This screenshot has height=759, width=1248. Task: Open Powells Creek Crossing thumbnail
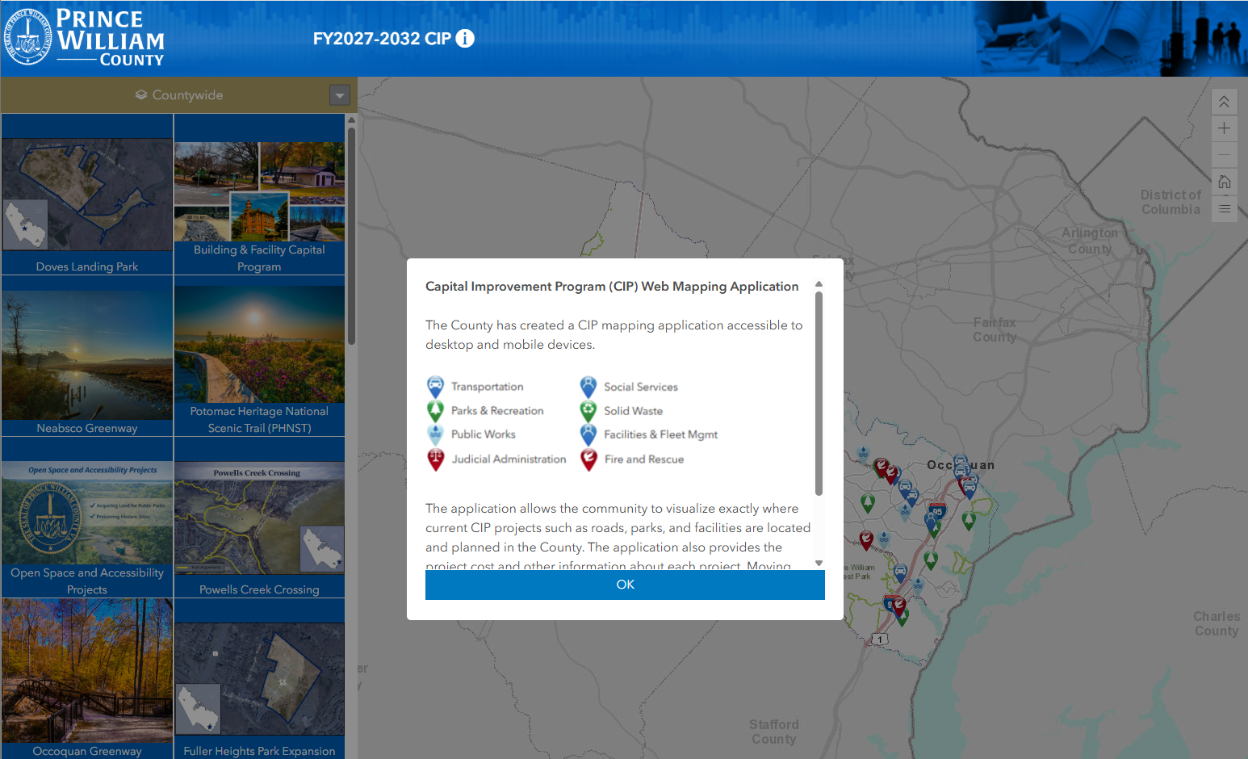(x=259, y=518)
